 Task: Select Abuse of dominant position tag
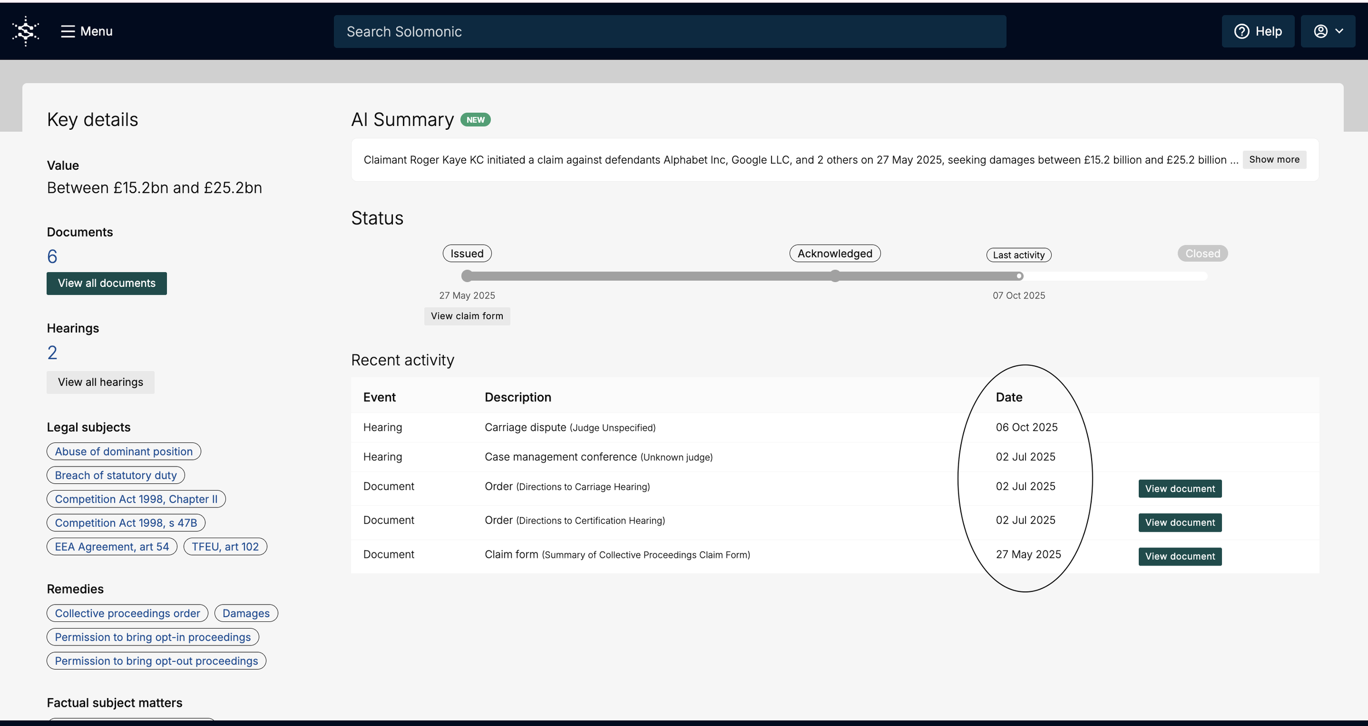tap(124, 451)
